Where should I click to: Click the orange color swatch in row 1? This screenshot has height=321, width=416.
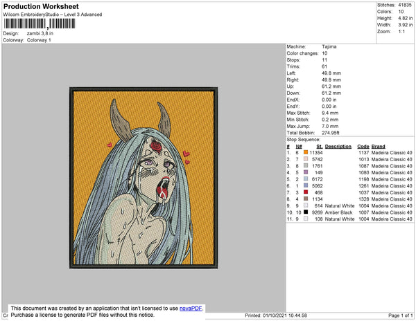tap(306, 152)
